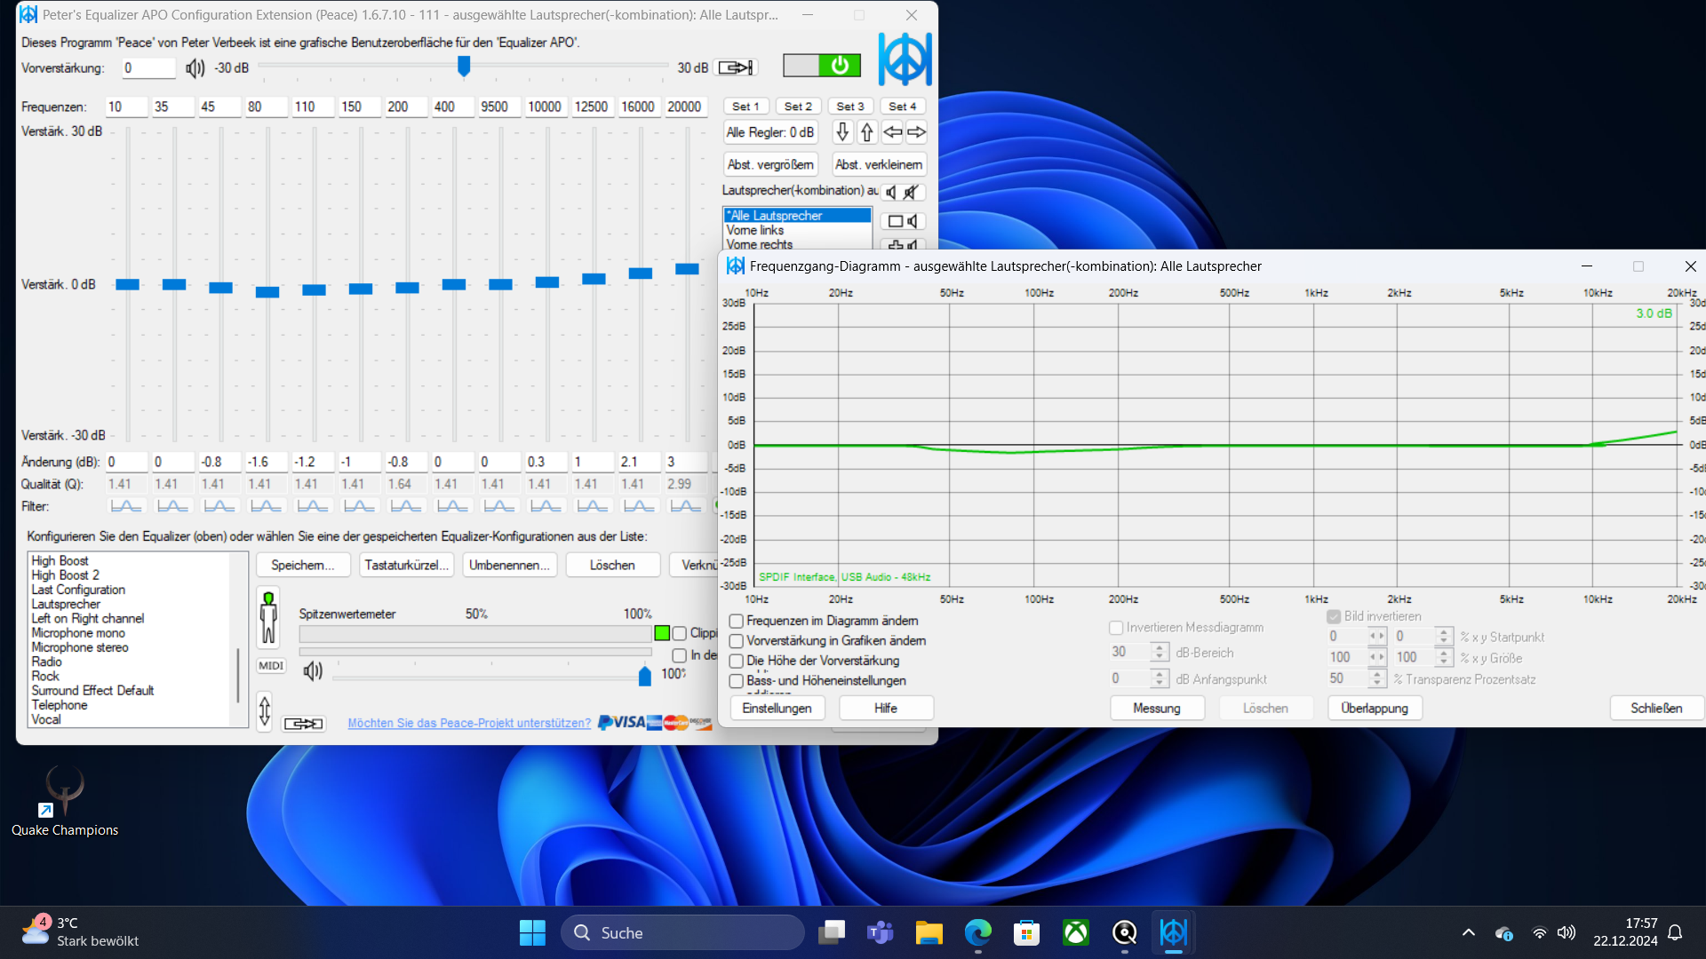Click the right arrow shift-frequencies button
Viewport: 1706px width, 959px height.
click(x=916, y=132)
